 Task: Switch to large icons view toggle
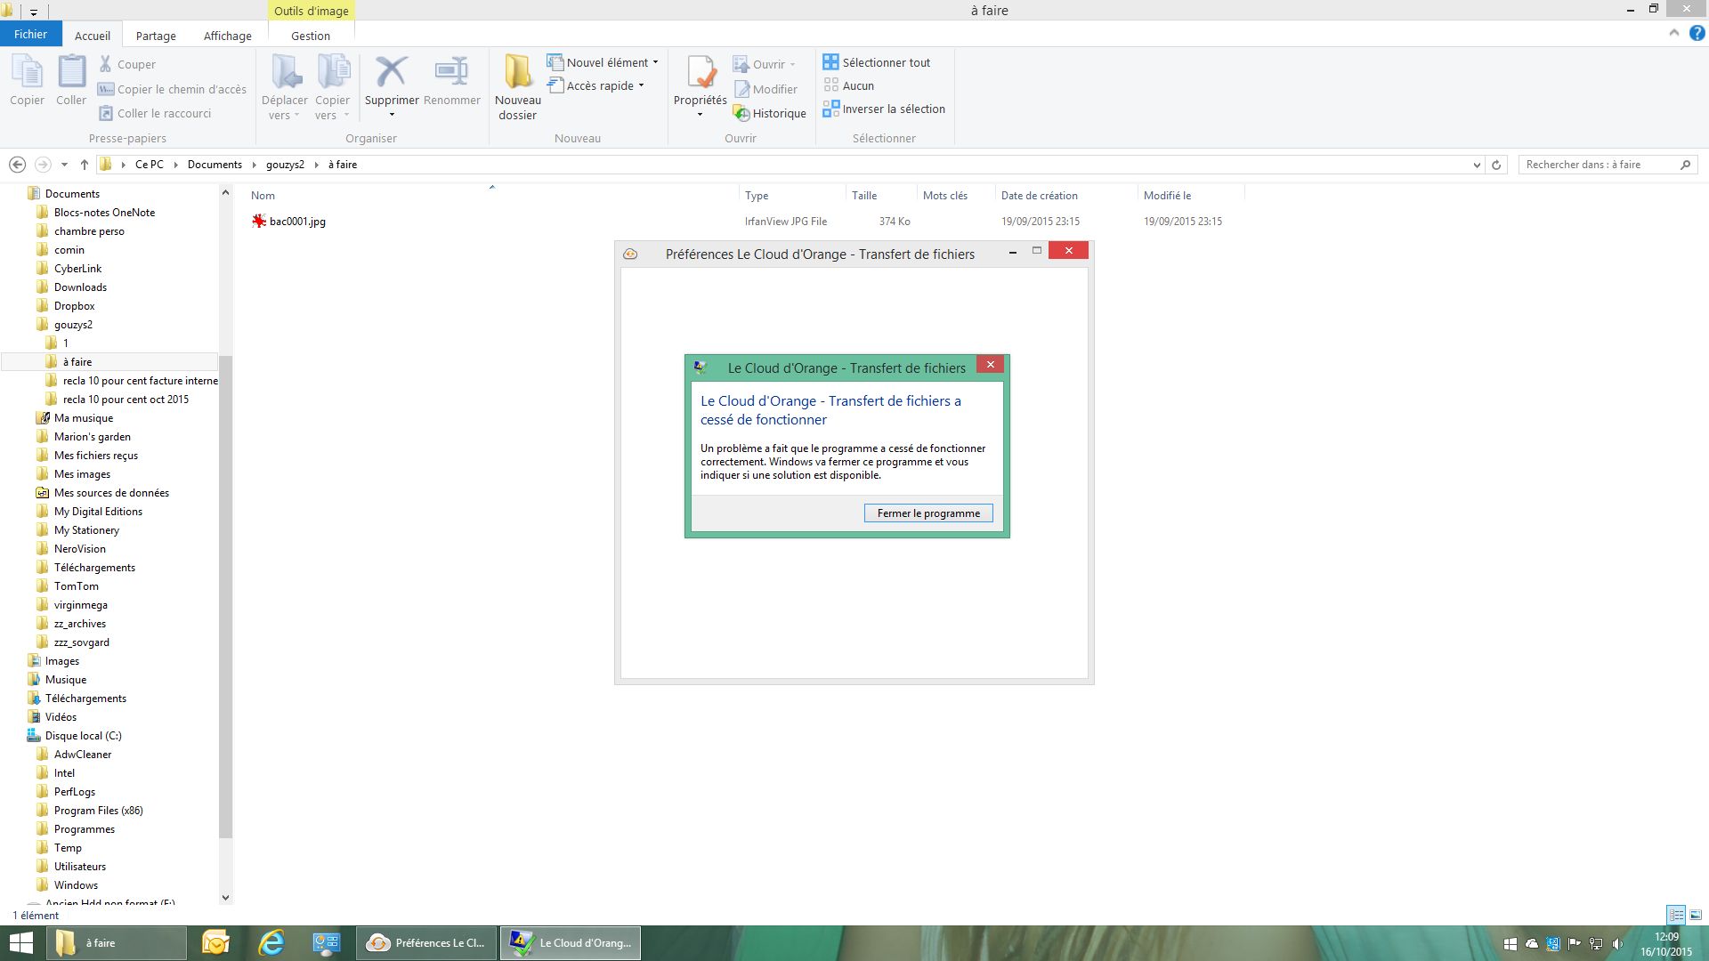pos(1696,915)
